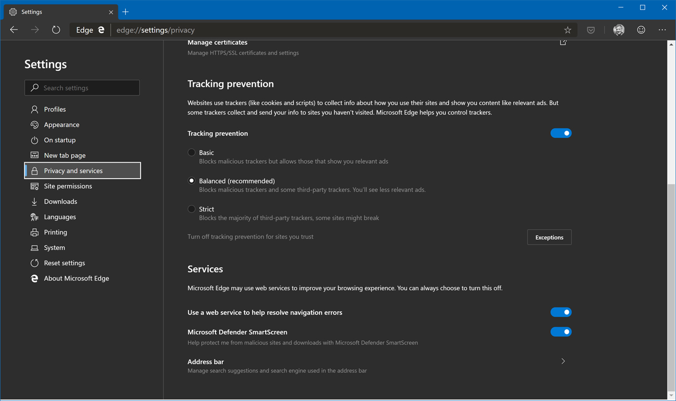
Task: Open Manage certificates external link icon
Action: click(563, 42)
